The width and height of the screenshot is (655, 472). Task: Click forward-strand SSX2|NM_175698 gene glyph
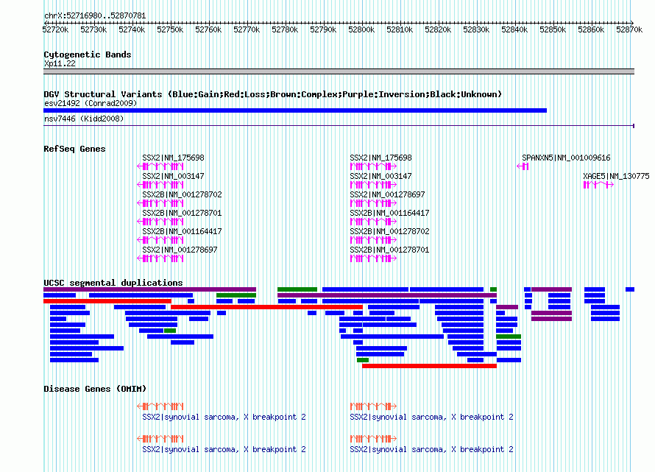coord(373,166)
